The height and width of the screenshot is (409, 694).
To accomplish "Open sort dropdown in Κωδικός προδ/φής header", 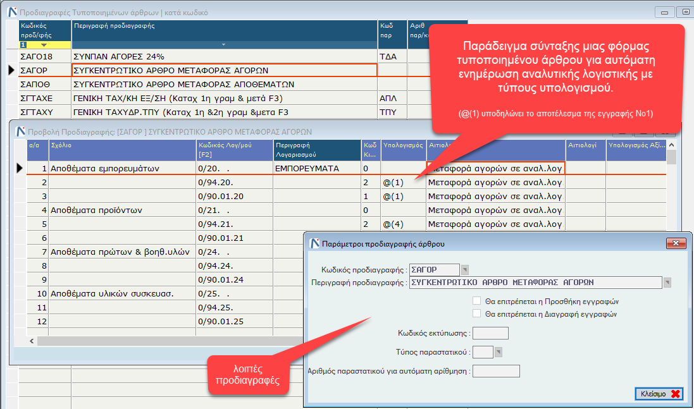I will pos(44,45).
